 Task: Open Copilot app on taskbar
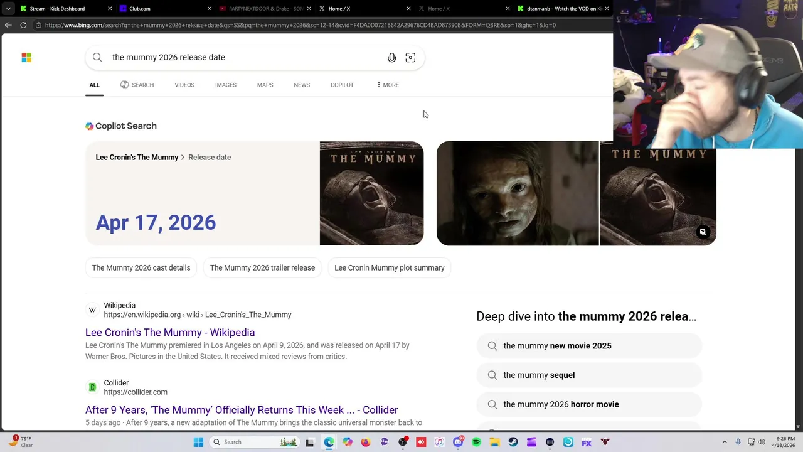point(347,443)
